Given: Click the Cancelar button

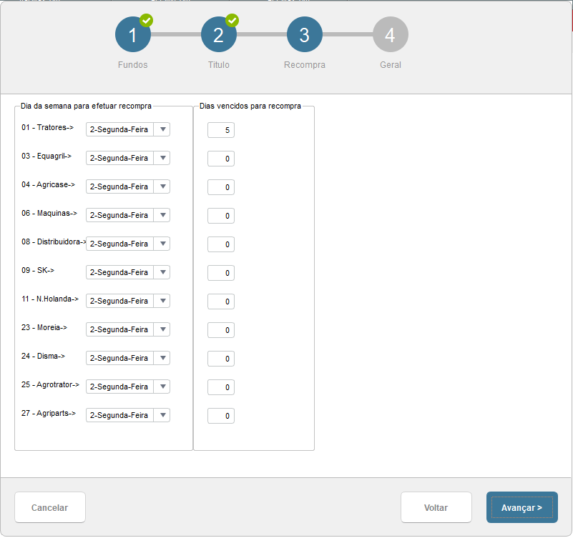Looking at the screenshot, I should (49, 507).
